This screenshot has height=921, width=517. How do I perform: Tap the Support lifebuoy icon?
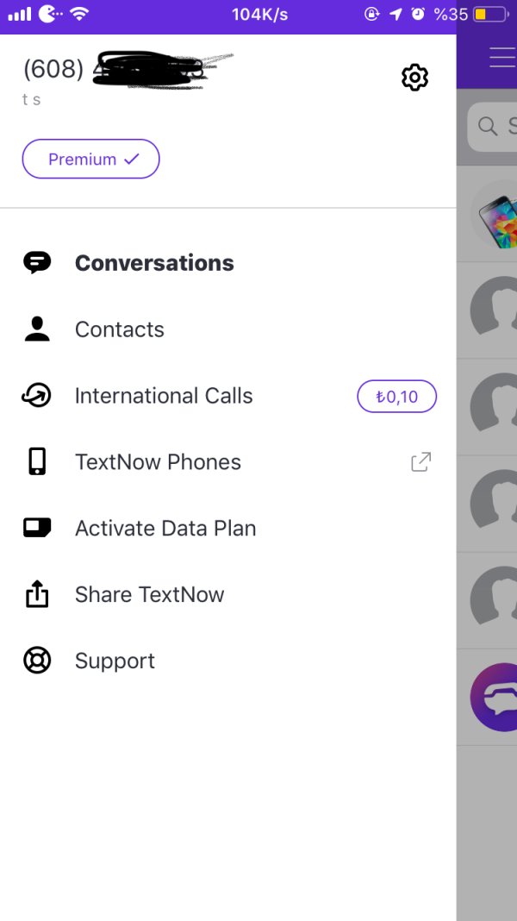[x=37, y=661]
